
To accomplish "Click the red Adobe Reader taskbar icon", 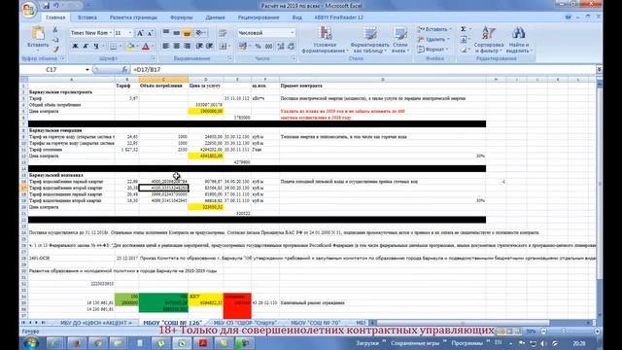I will 203,343.
